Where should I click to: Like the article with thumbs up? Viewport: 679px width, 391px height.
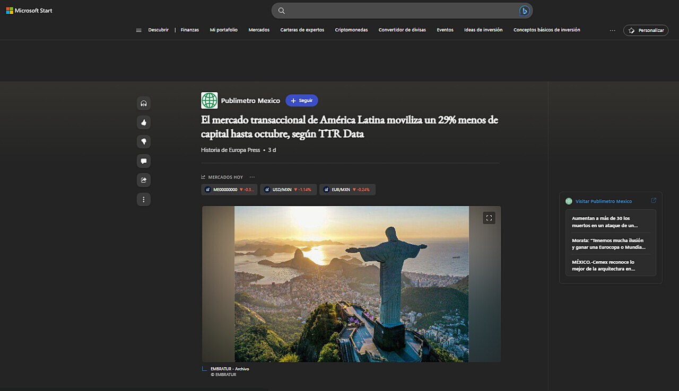click(143, 122)
